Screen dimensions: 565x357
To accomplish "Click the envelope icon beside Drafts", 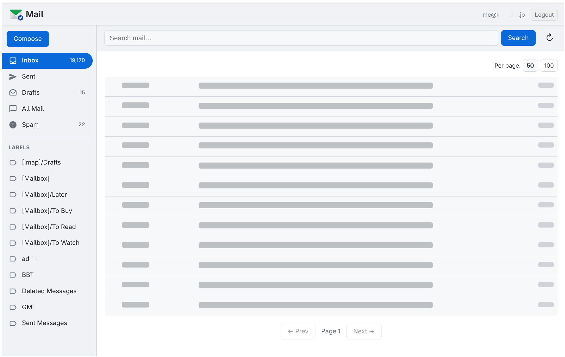I will [13, 92].
